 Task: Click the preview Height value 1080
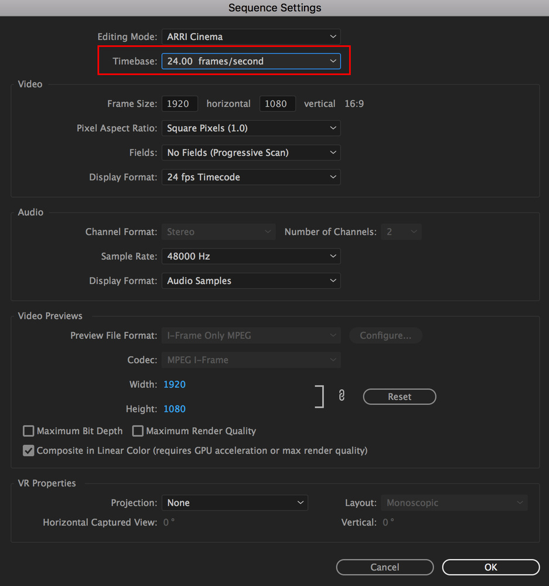[x=175, y=409]
